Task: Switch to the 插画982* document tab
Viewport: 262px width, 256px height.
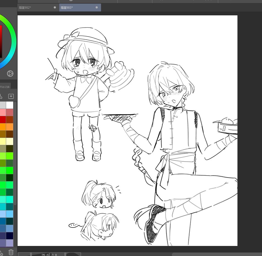Action: click(x=38, y=8)
